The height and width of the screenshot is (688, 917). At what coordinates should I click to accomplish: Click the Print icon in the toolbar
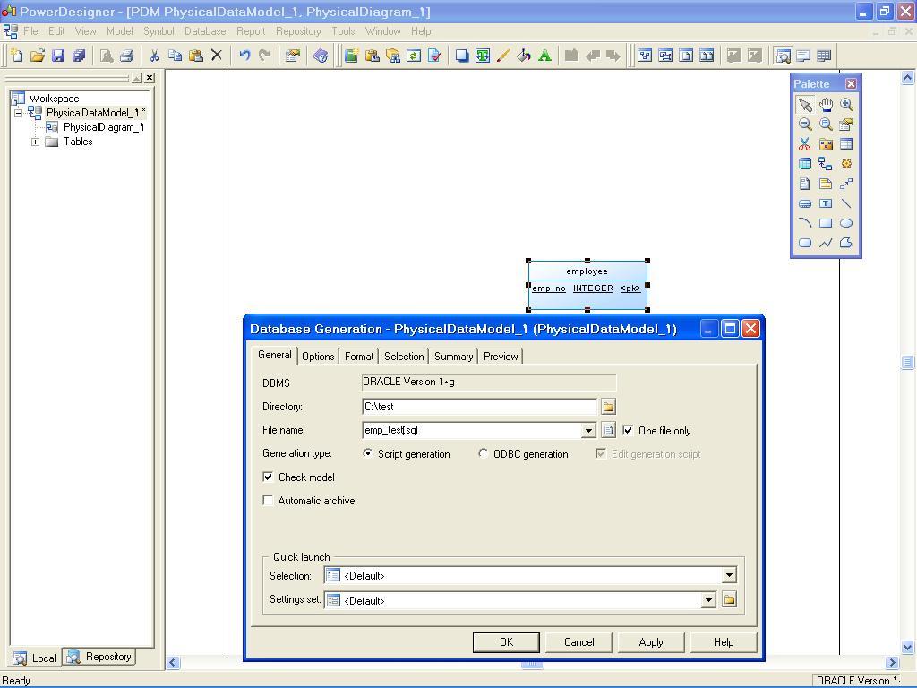pyautogui.click(x=126, y=56)
